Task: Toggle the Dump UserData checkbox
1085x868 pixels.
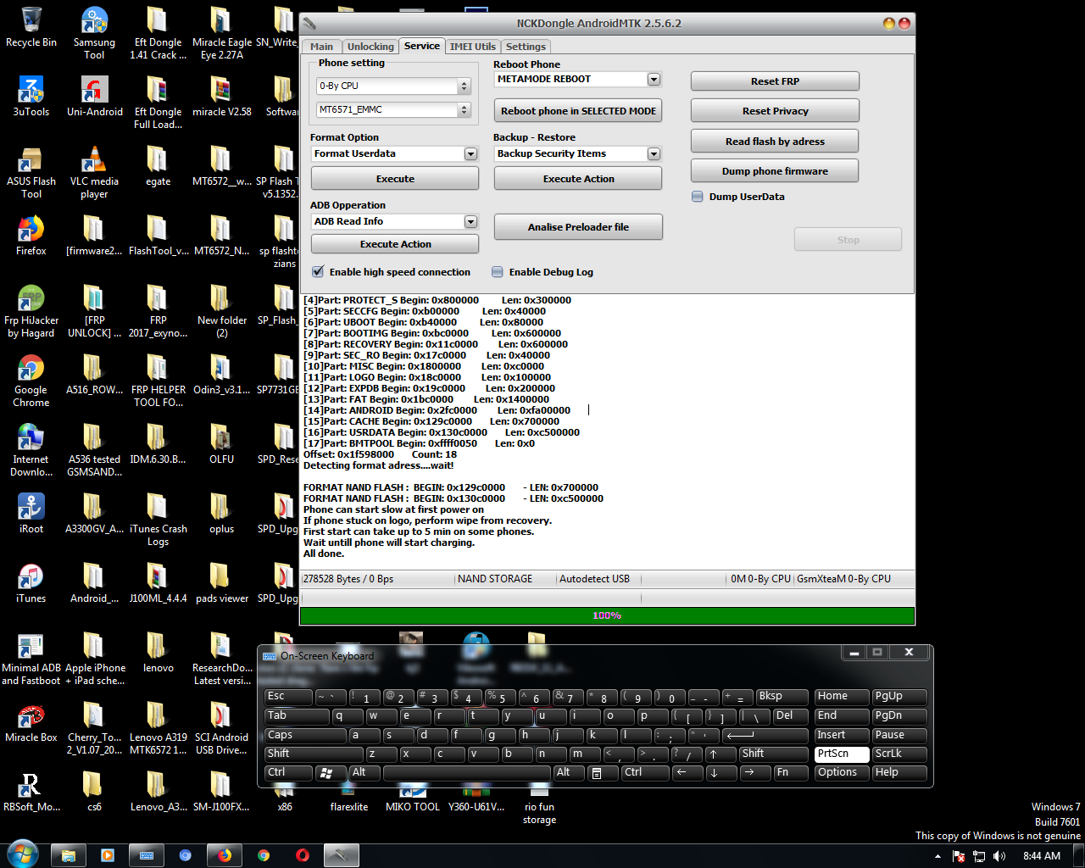Action: 698,197
